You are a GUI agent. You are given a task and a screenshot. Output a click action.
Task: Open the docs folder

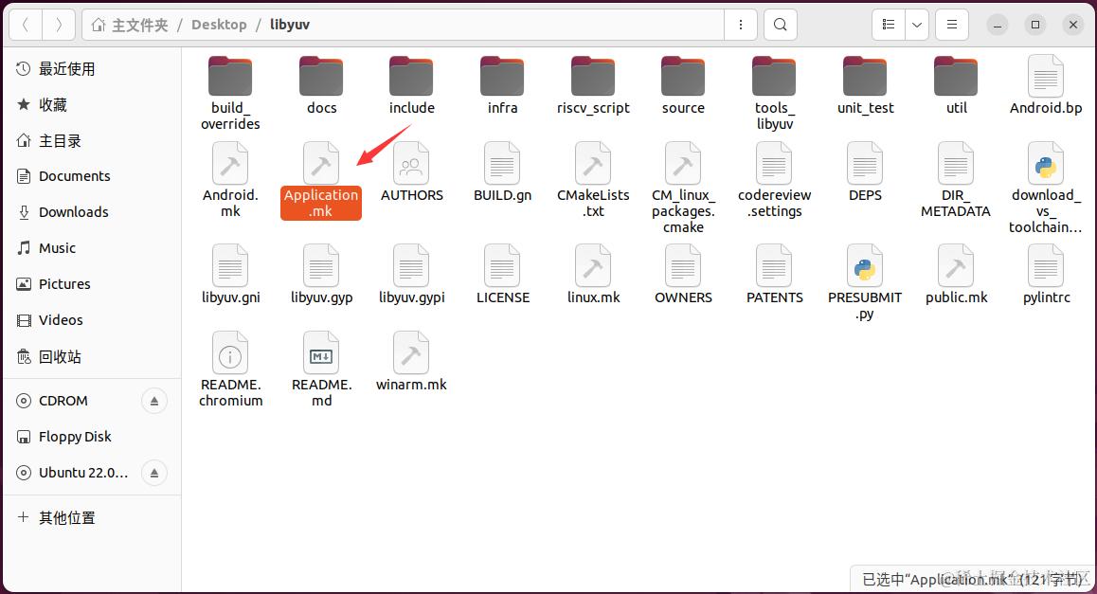320,76
